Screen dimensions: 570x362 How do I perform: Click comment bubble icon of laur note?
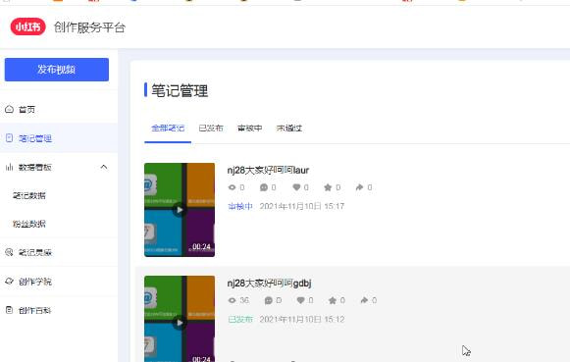264,187
